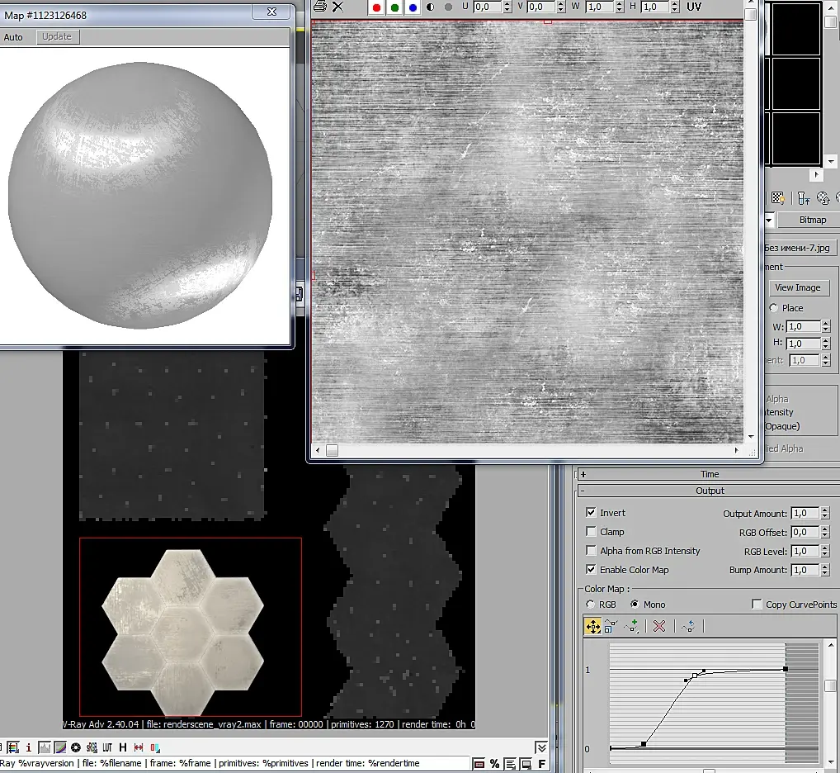Click the info 'i' icon in frame buffer
Image resolution: width=840 pixels, height=773 pixels.
click(x=29, y=747)
